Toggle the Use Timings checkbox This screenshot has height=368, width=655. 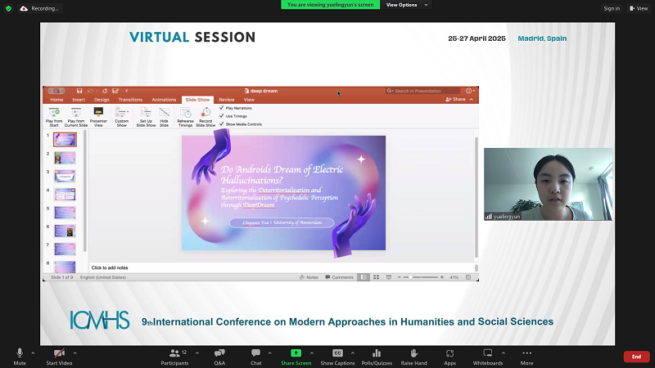click(222, 116)
